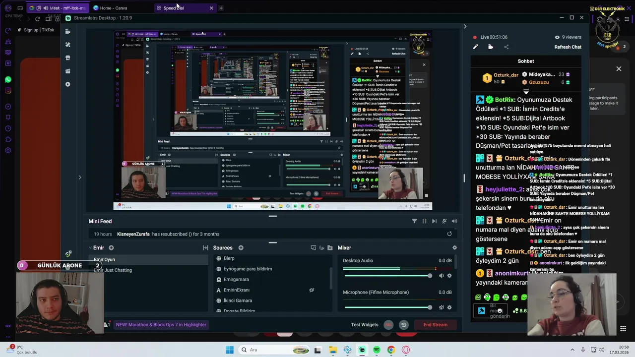Click the 9 viewers eye indicator
635x357 pixels.
coord(568,37)
